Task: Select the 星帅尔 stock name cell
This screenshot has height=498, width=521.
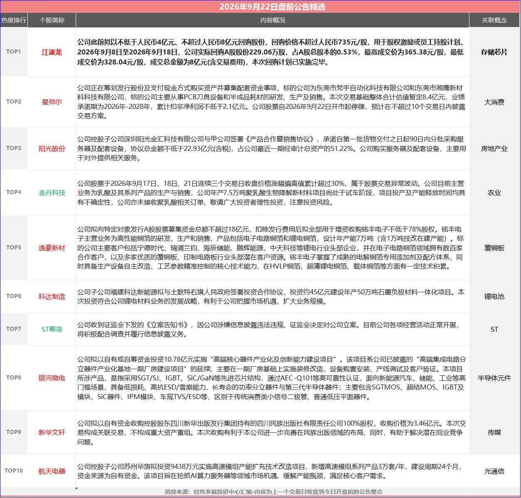Action: pos(52,102)
